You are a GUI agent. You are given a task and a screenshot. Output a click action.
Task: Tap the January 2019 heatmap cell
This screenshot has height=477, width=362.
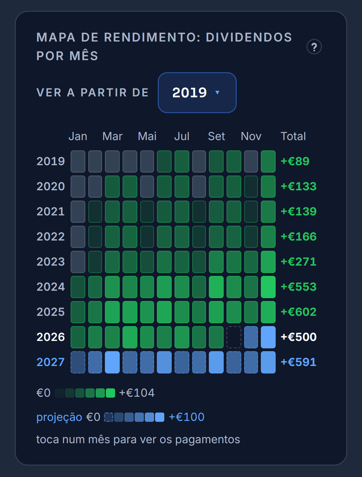click(x=78, y=161)
